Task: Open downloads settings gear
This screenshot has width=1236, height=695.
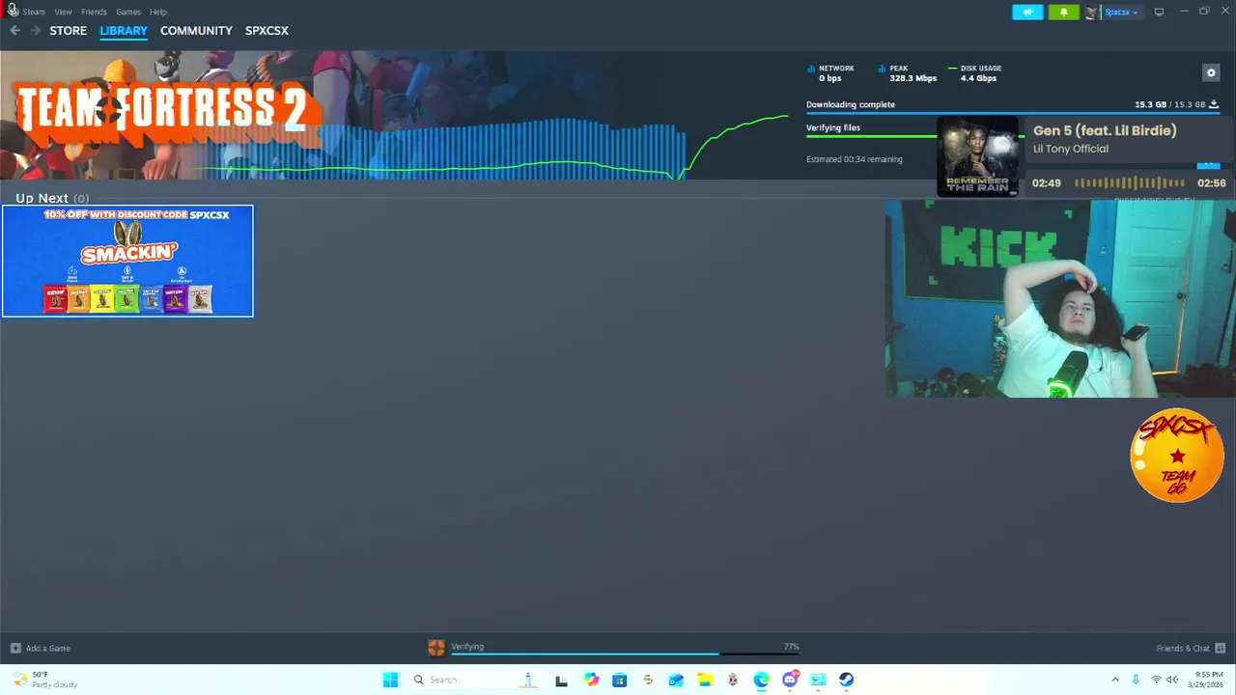Action: click(1211, 72)
